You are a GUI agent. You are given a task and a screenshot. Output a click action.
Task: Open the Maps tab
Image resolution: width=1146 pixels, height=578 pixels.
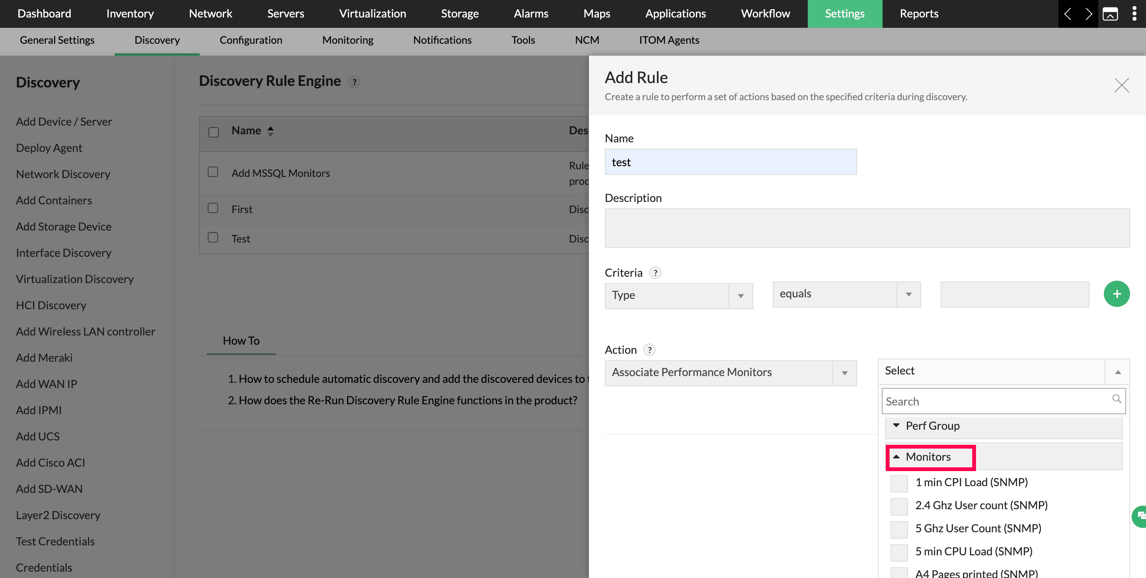click(596, 14)
